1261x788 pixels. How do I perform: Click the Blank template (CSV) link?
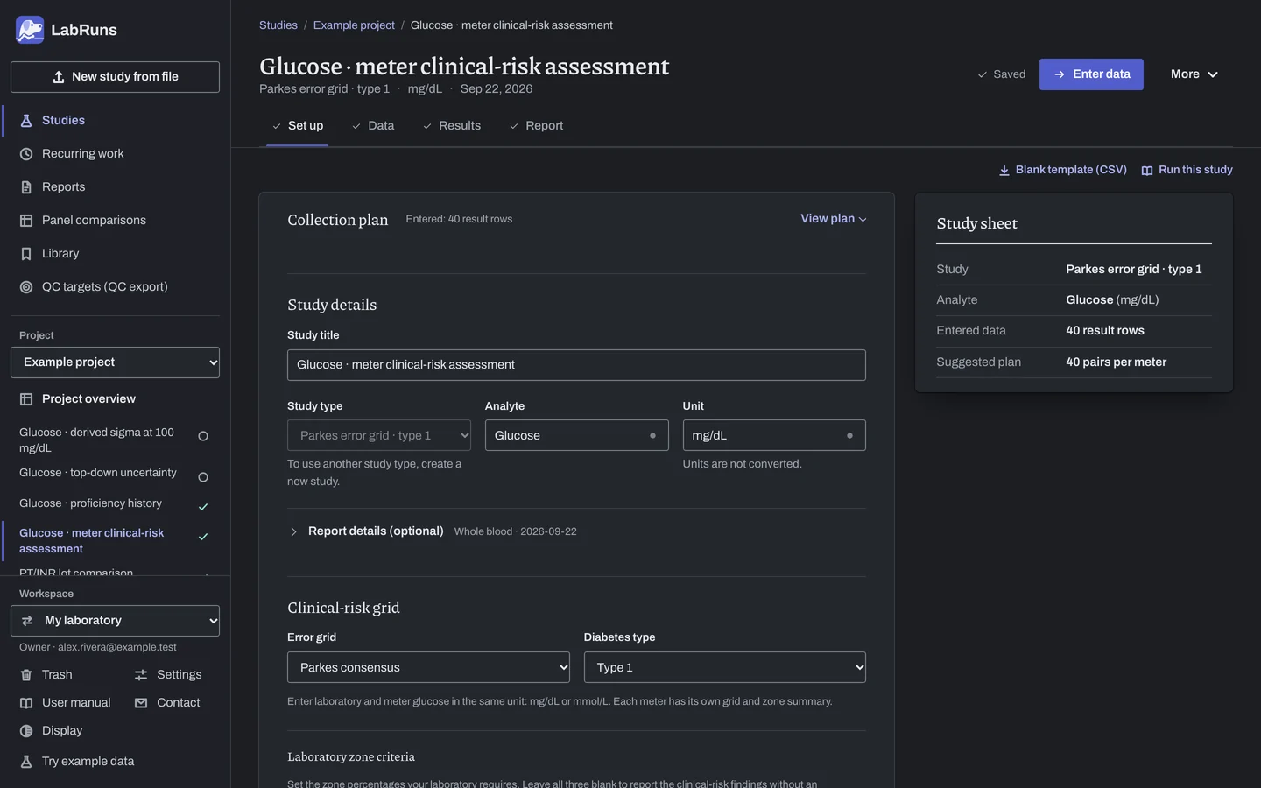pyautogui.click(x=1062, y=170)
